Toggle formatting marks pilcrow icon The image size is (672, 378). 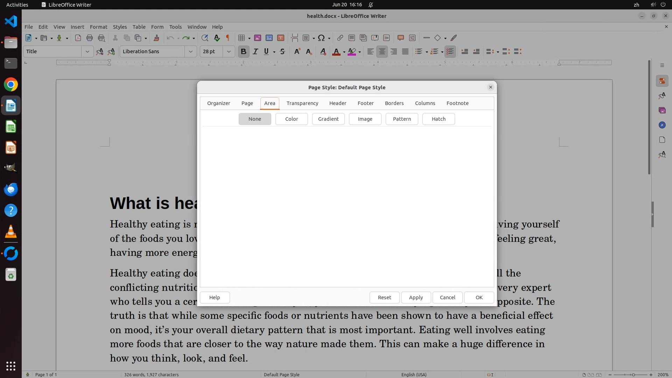tap(228, 38)
